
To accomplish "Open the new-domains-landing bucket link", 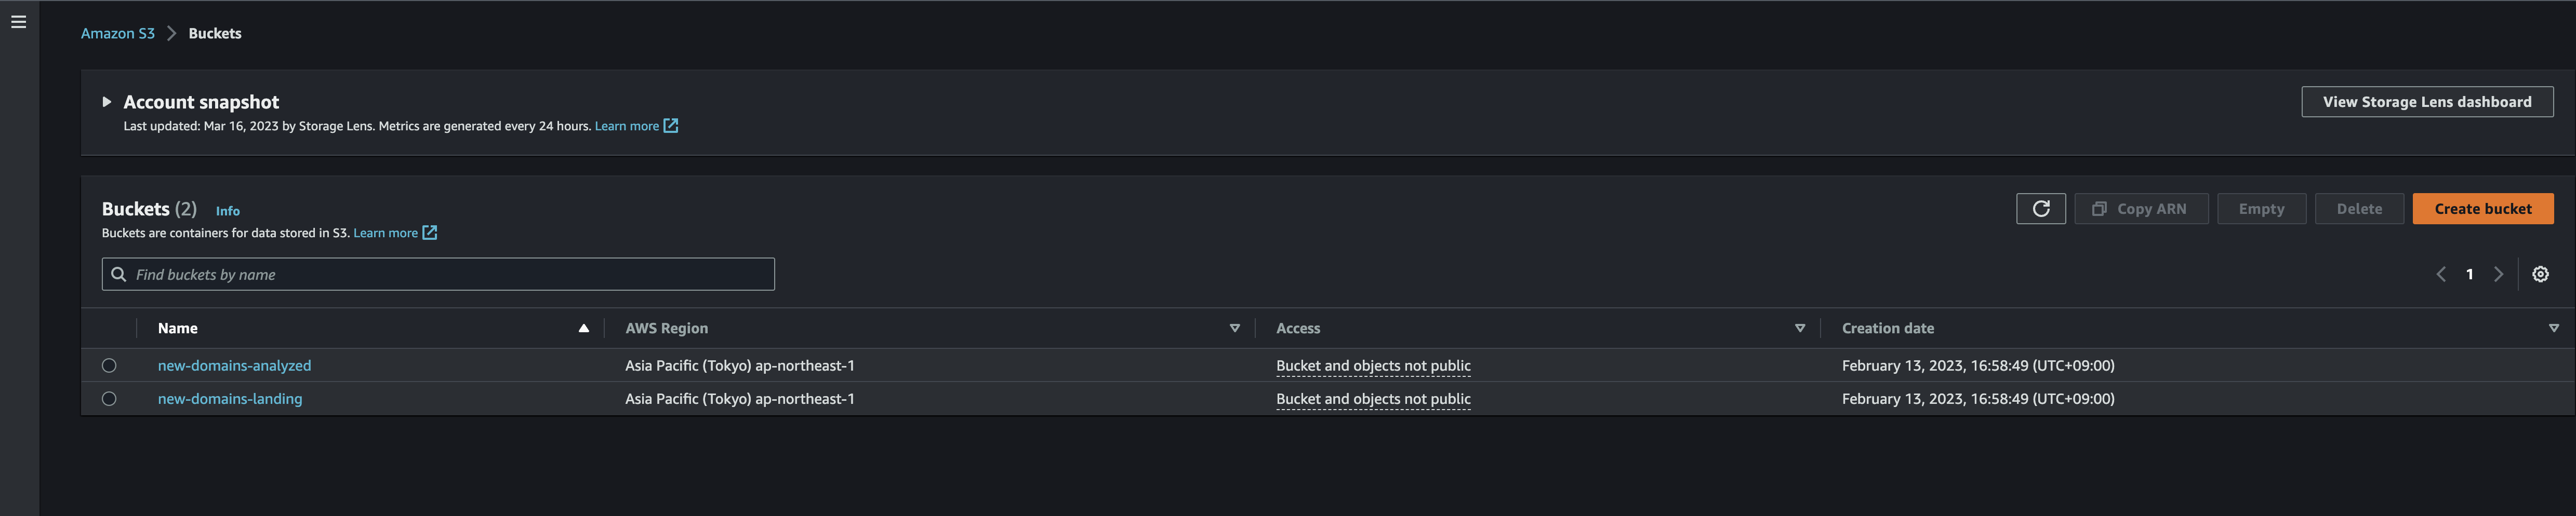I will pos(230,399).
